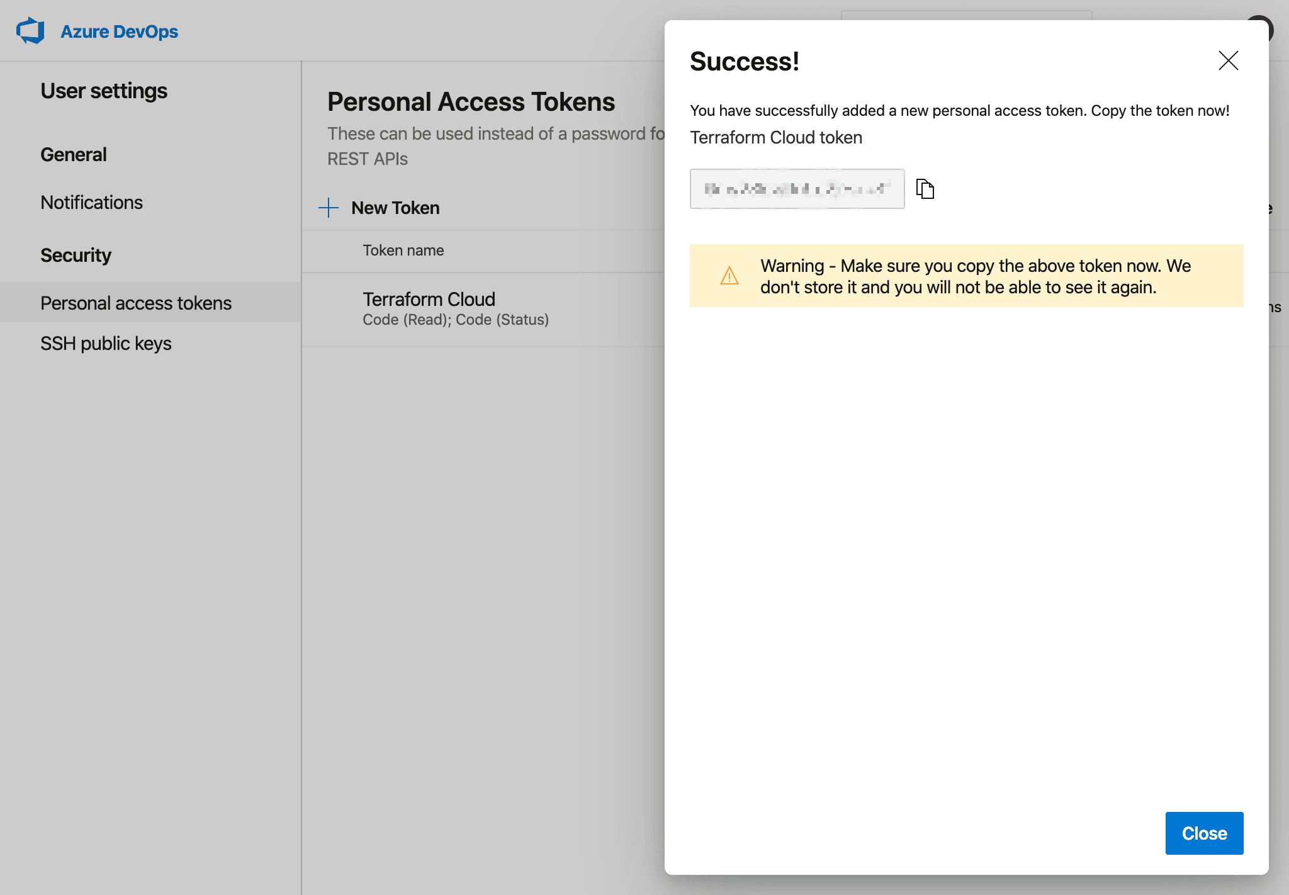This screenshot has width=1289, height=895.
Task: Open Personal access tokens settings page
Action: (150, 303)
